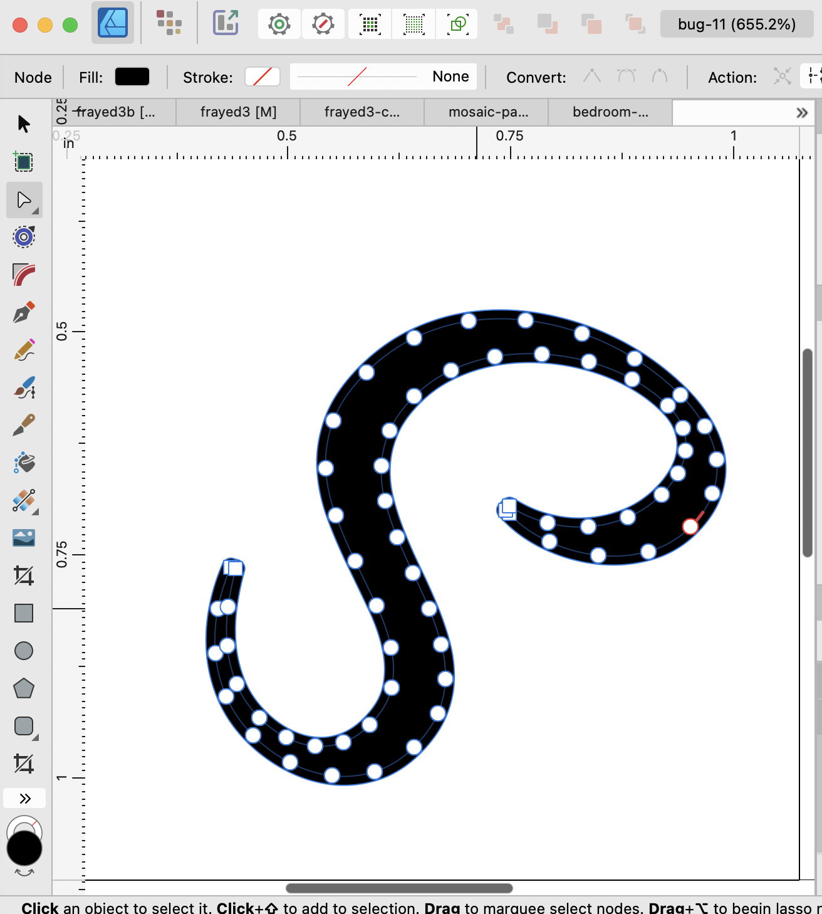Convert node to Sharp
822x914 pixels.
[x=592, y=76]
